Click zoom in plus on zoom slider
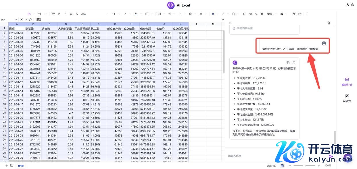Viewport: 357px width, 169px height. [x=319, y=166]
